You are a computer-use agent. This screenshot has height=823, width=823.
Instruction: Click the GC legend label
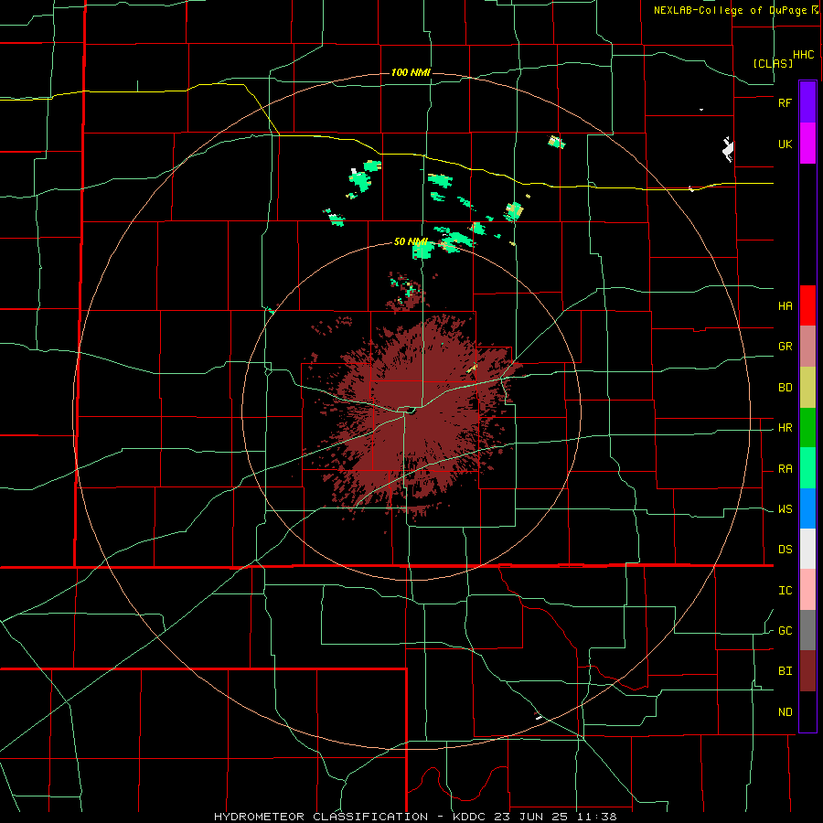click(785, 631)
